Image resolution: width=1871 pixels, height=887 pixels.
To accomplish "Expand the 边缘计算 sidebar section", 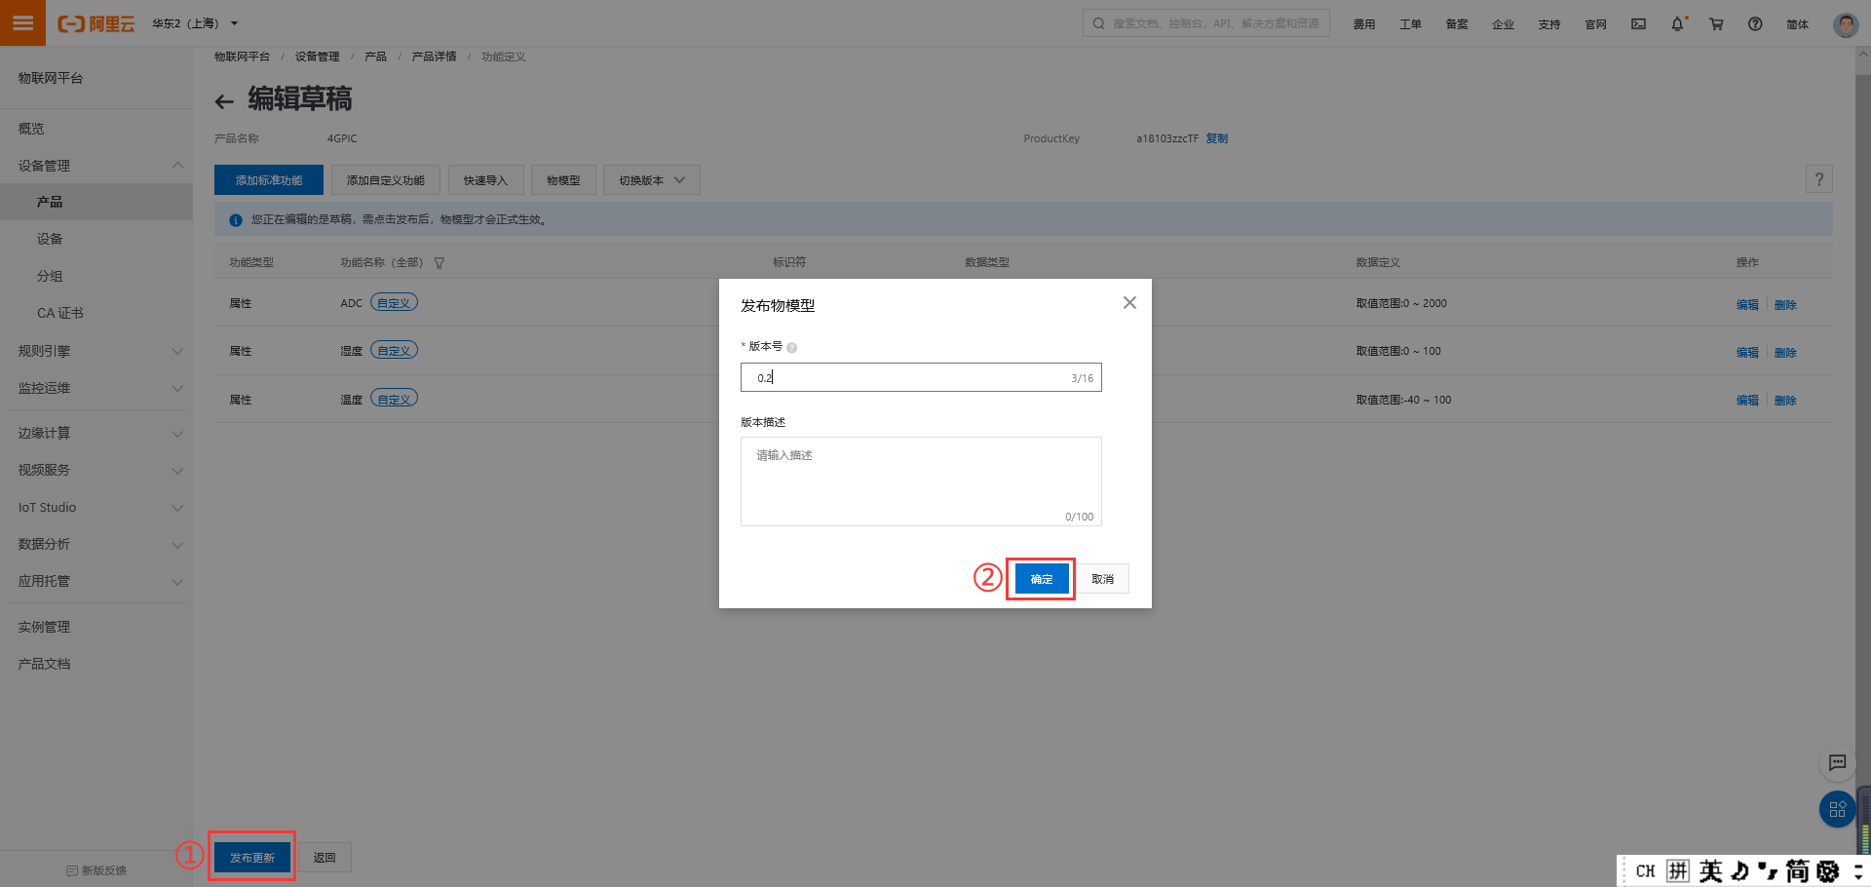I will (x=177, y=434).
